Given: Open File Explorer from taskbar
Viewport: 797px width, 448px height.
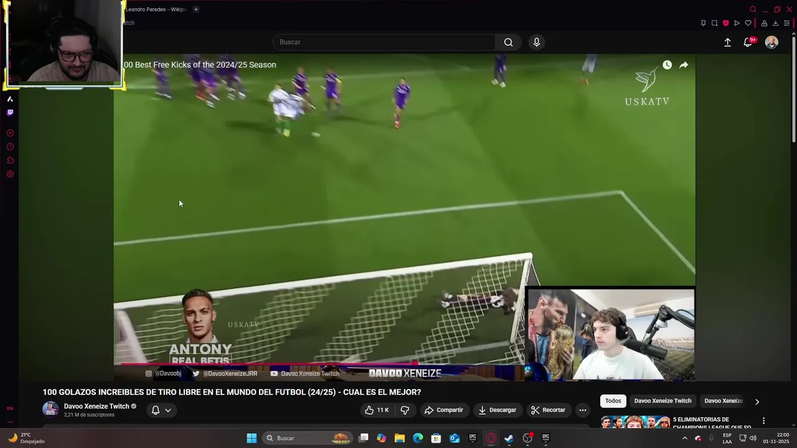Looking at the screenshot, I should pyautogui.click(x=400, y=438).
